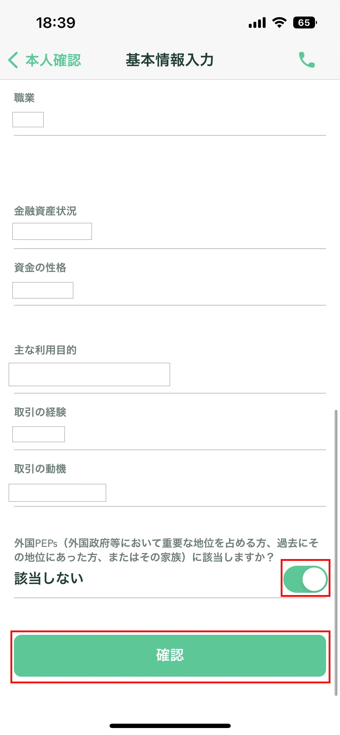Tap the 基本情報入力 title
The width and height of the screenshot is (340, 735).
[170, 60]
